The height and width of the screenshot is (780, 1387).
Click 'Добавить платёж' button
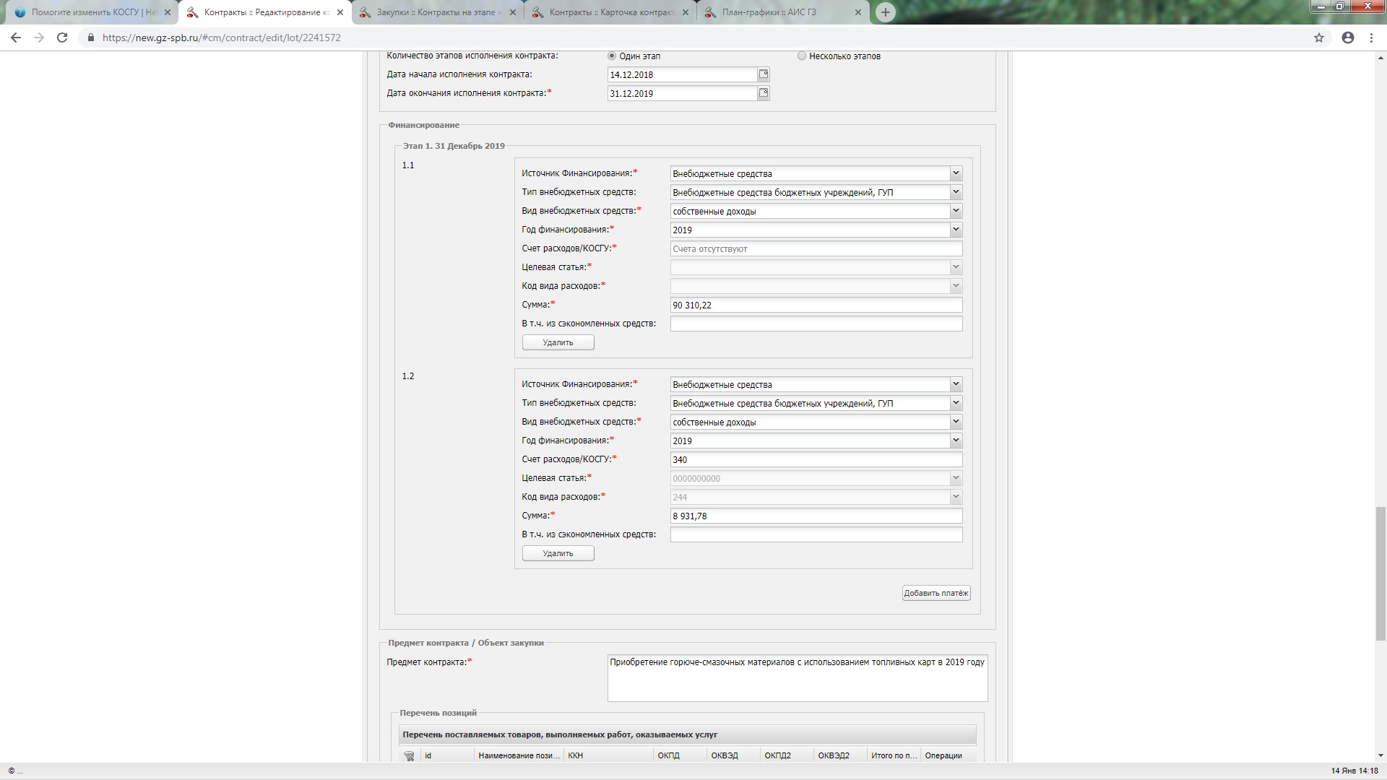tap(936, 593)
